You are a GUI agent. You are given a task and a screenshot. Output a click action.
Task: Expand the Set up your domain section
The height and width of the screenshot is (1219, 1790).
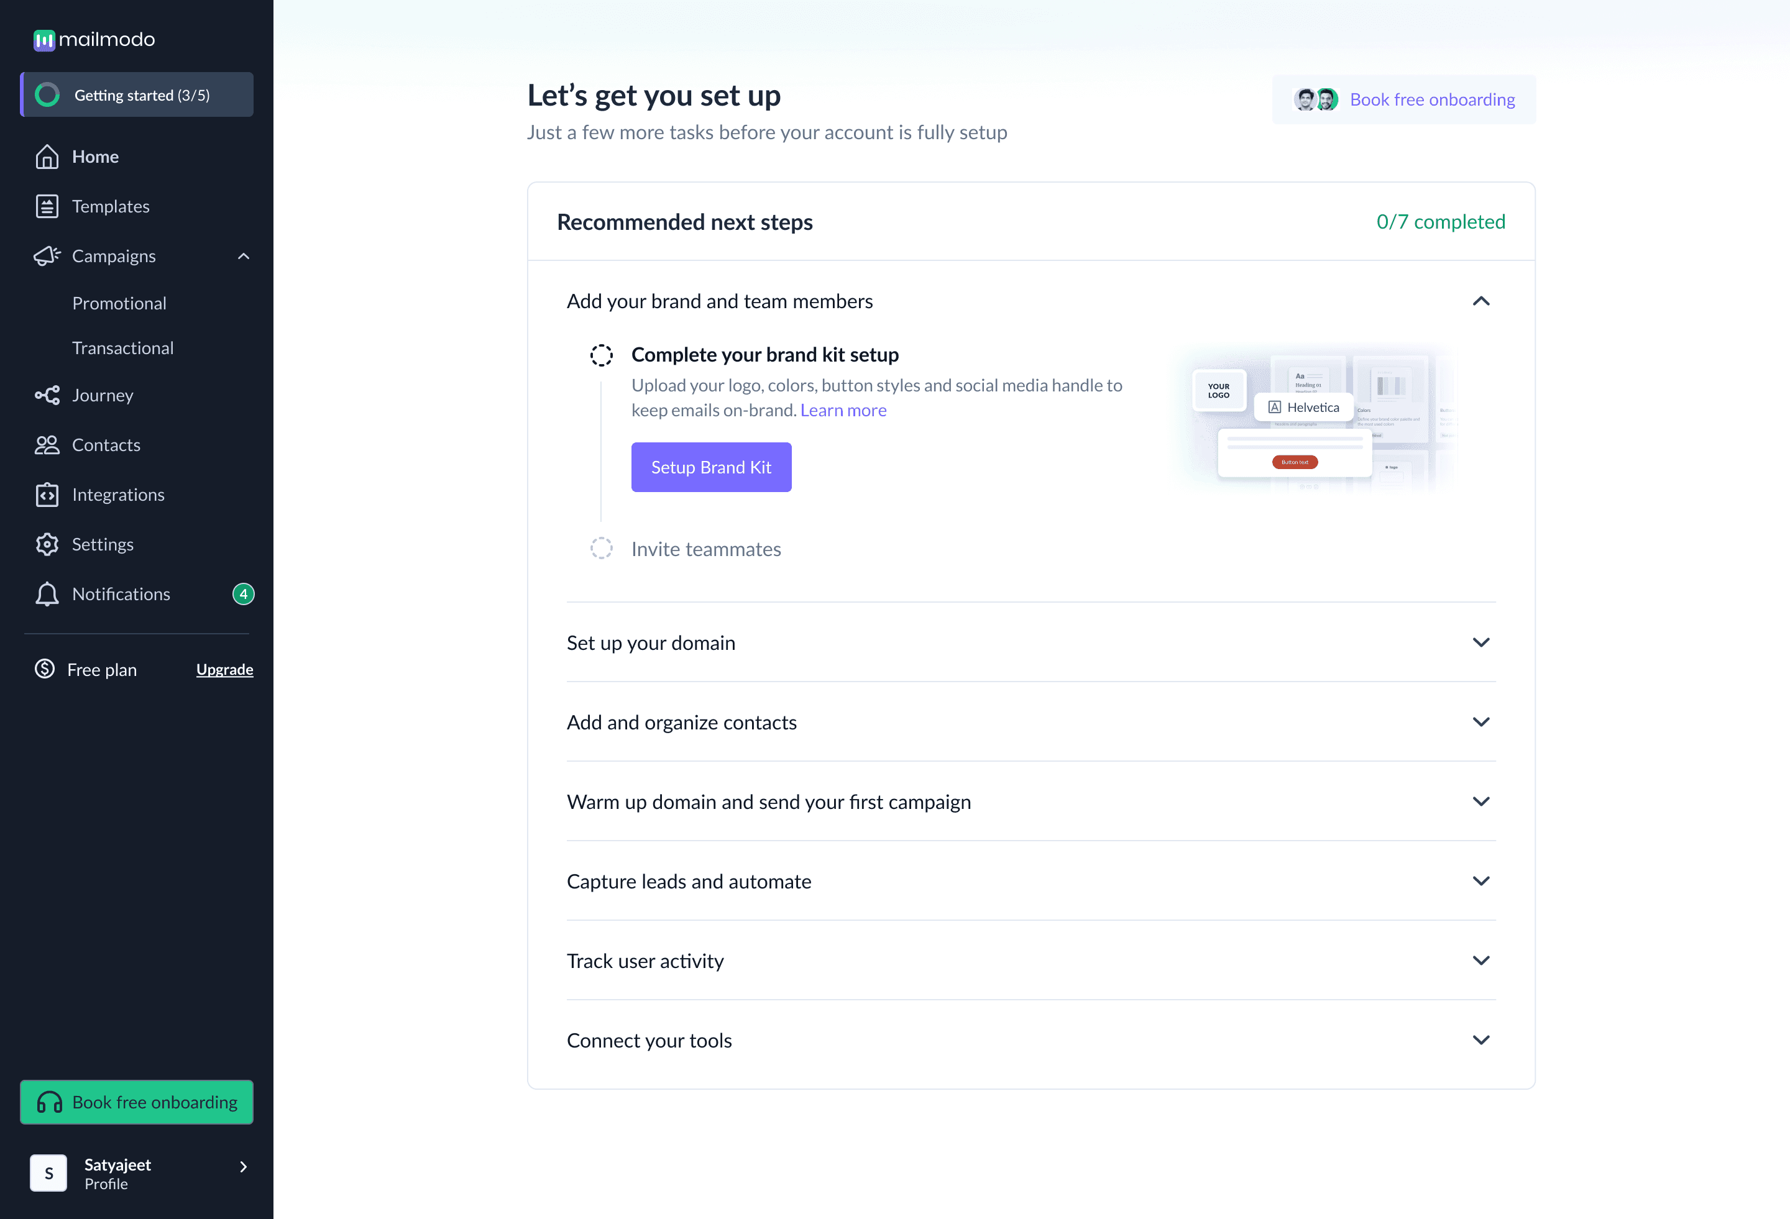click(1480, 642)
